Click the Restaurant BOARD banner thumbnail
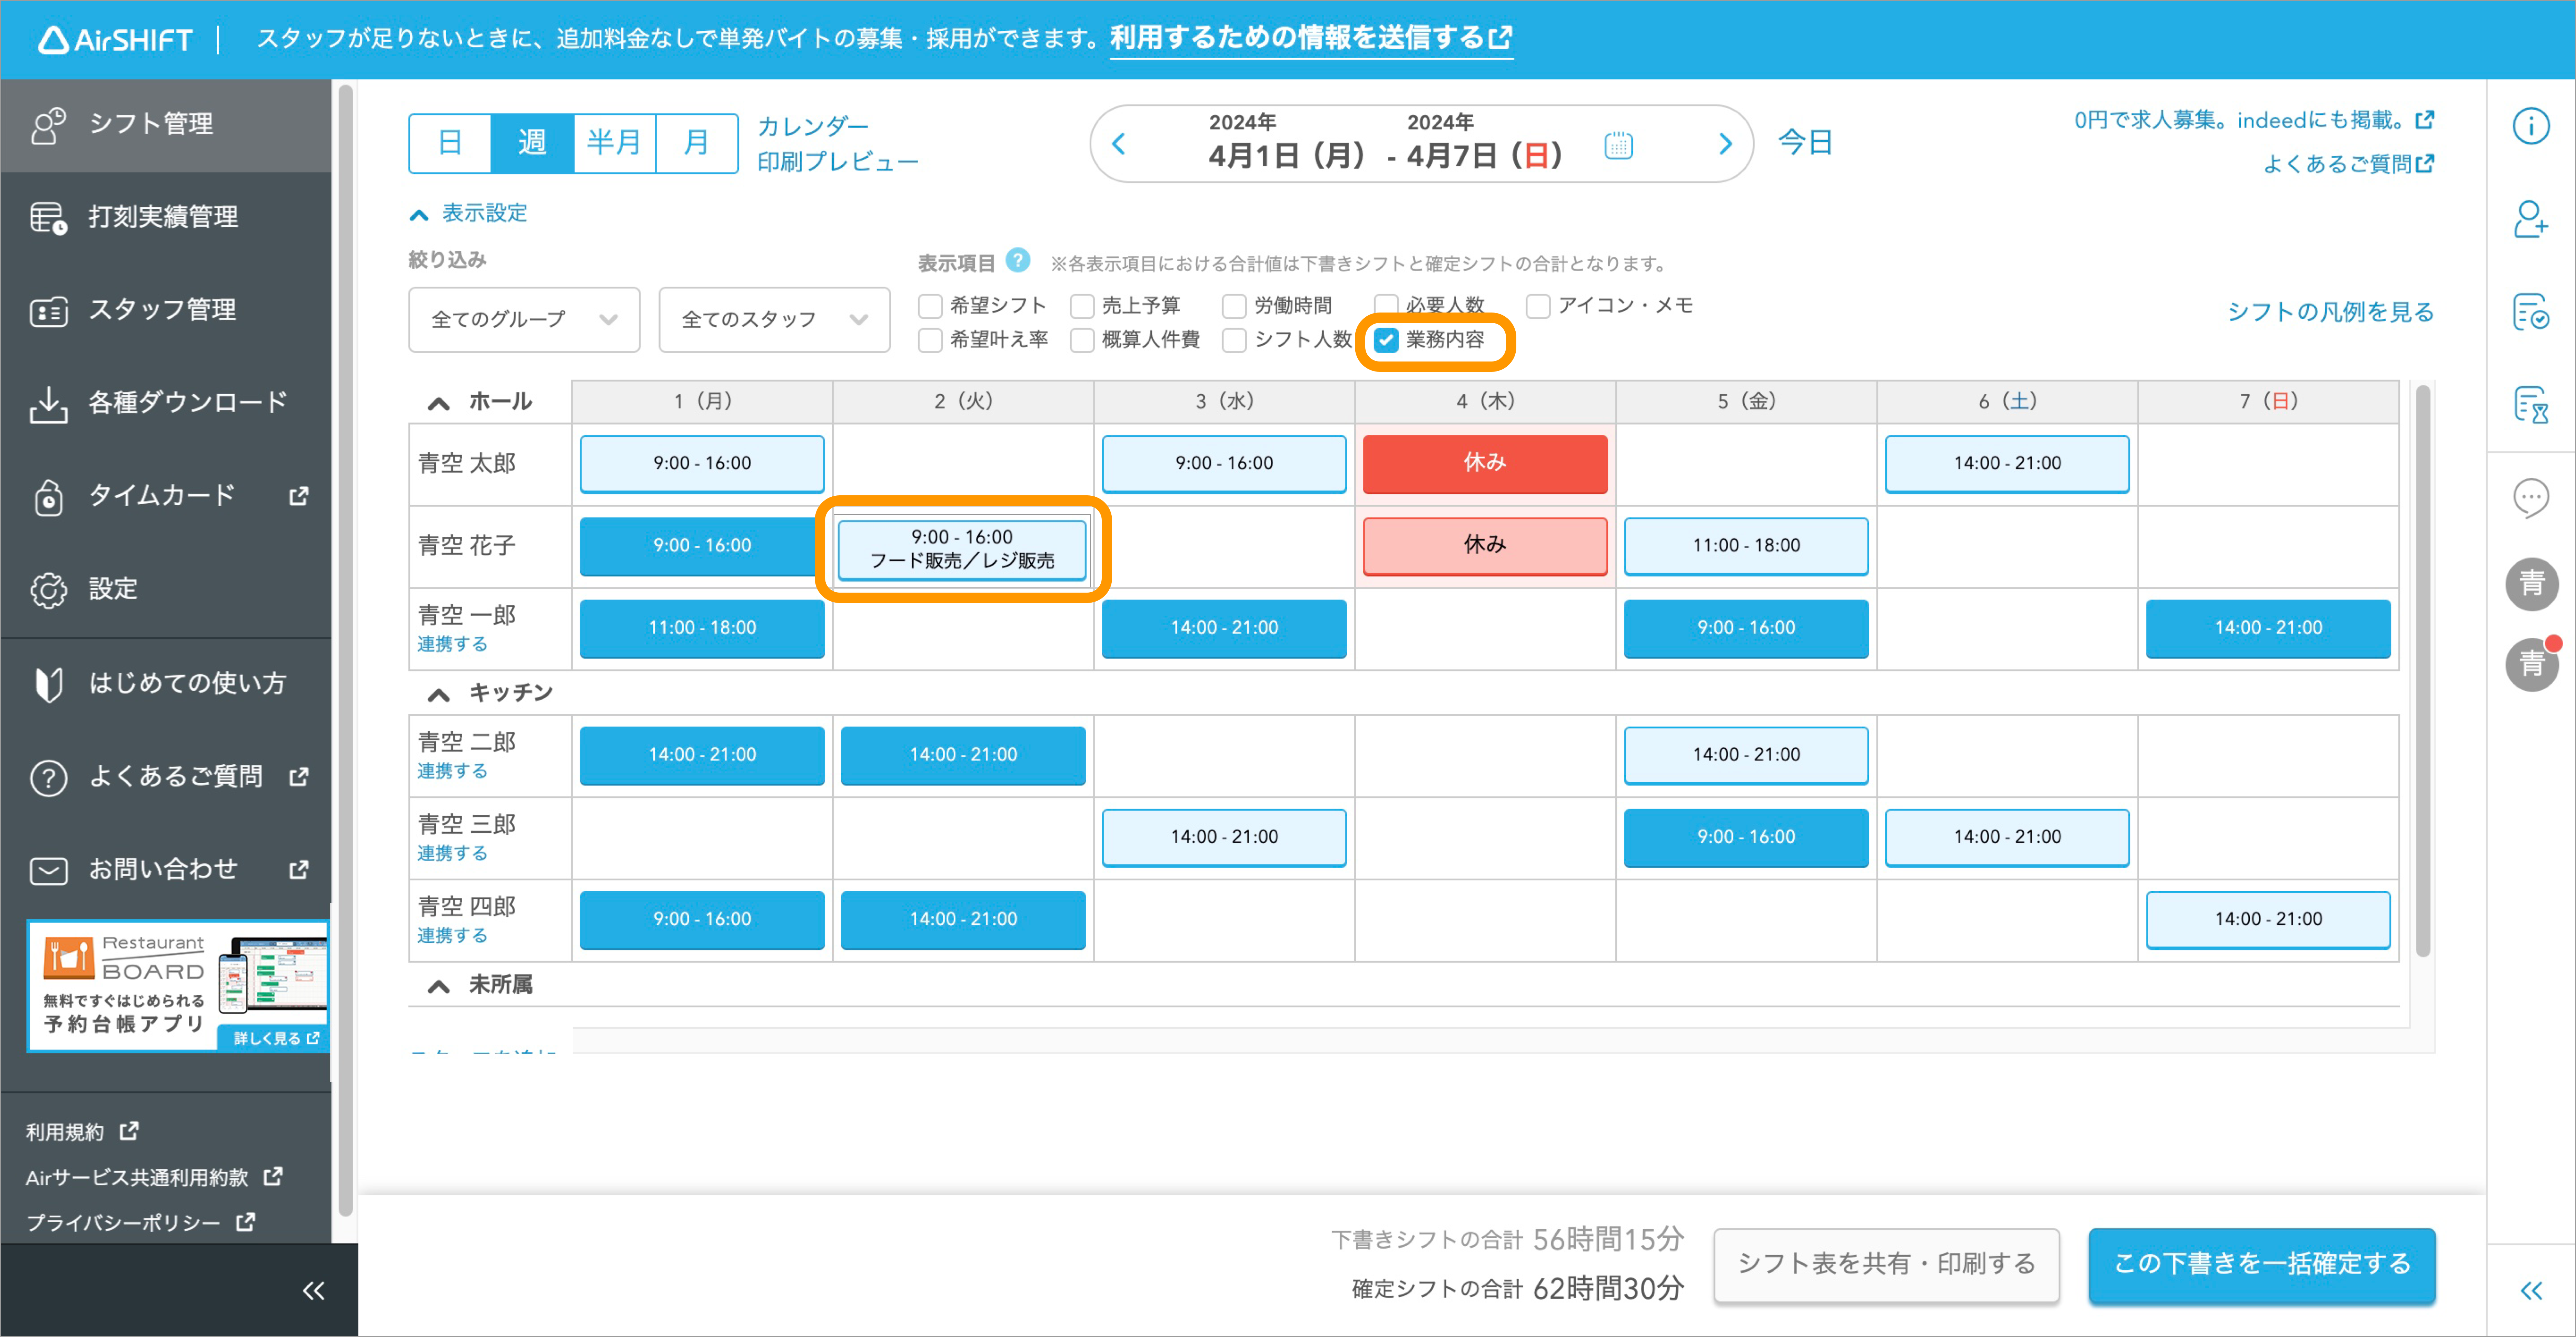The height and width of the screenshot is (1337, 2576). (178, 985)
